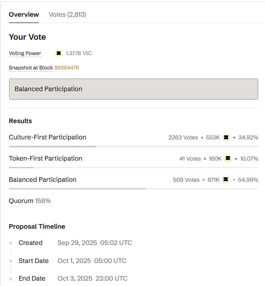The height and width of the screenshot is (286, 265).
Task: Click the 1.3776 VIC voting power value
Action: pyautogui.click(x=79, y=53)
